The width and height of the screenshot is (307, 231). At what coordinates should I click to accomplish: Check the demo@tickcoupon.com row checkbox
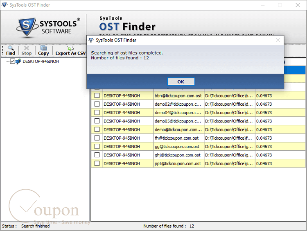pos(97,129)
